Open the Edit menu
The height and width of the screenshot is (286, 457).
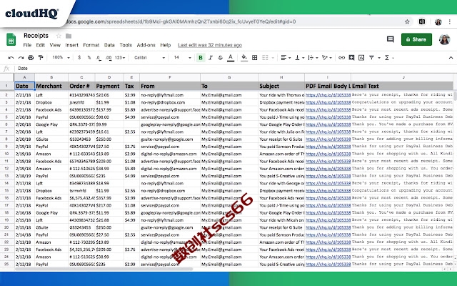pyautogui.click(x=40, y=45)
